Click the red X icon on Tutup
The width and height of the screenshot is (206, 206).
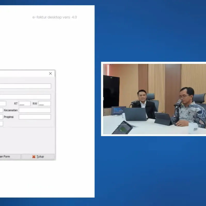point(34,157)
